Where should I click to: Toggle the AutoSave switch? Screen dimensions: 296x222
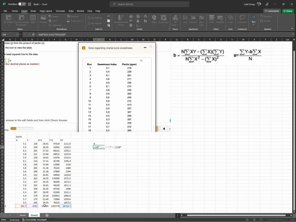click(x=22, y=4)
